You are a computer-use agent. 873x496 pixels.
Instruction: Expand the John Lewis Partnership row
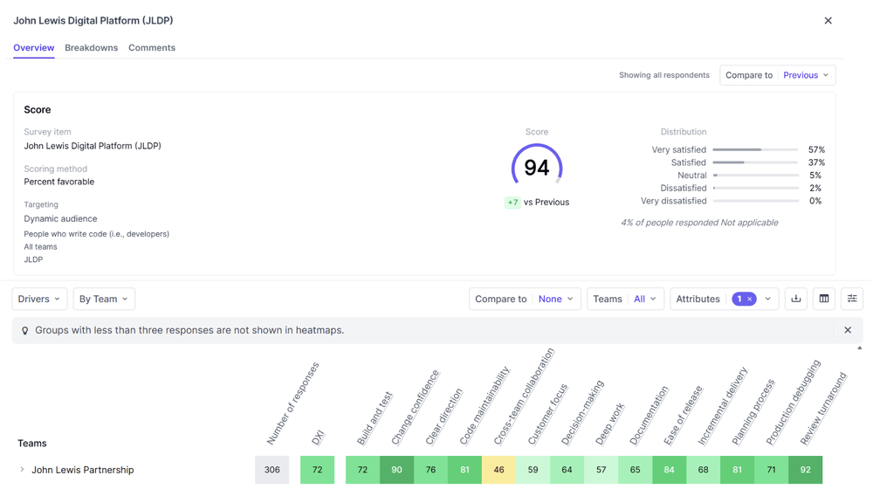pyautogui.click(x=23, y=470)
